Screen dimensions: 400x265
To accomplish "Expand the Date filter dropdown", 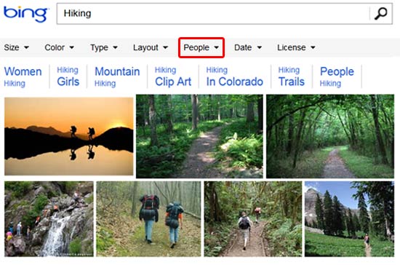I will [x=248, y=47].
